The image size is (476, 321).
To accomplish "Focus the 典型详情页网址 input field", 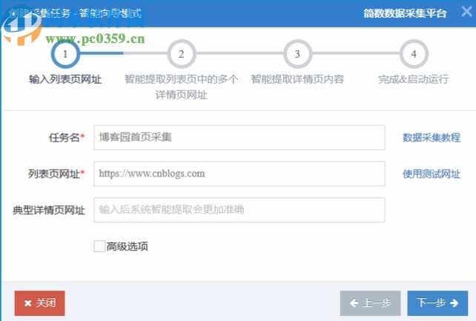I will pos(239,210).
